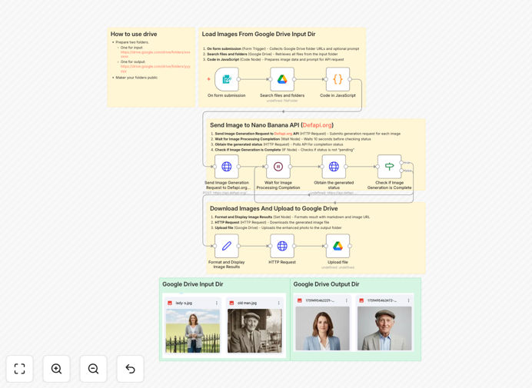Click the old man.jpg file name
Viewport: 532px width, 388px height.
[247, 303]
